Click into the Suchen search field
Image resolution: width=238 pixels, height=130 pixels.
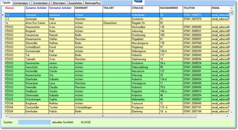[34, 122]
